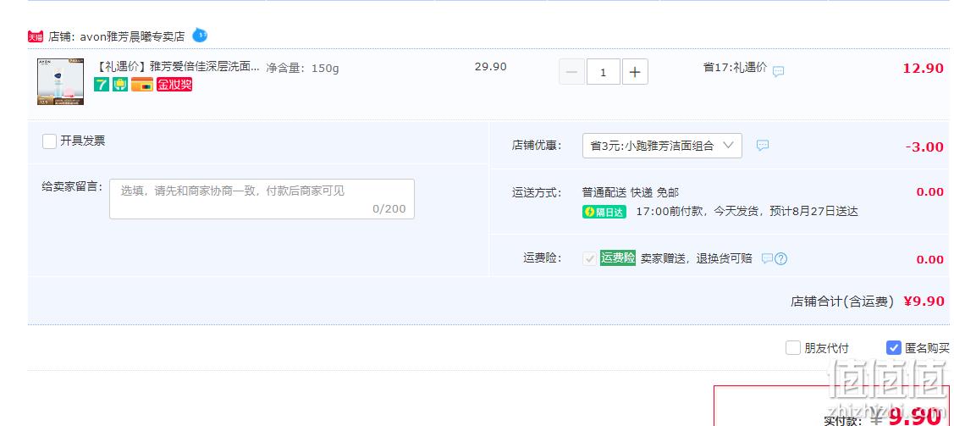Open comment icon beside store discount dropdown
The width and height of the screenshot is (954, 426).
pos(763,146)
